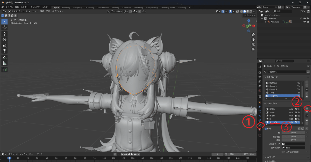Open the viewport ビュー menu
The width and height of the screenshot is (311, 162).
tap(35, 11)
